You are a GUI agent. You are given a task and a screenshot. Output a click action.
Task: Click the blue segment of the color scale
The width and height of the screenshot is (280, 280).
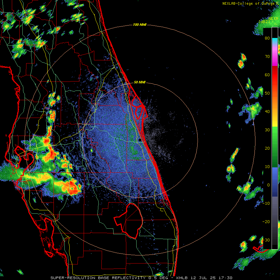(275, 182)
